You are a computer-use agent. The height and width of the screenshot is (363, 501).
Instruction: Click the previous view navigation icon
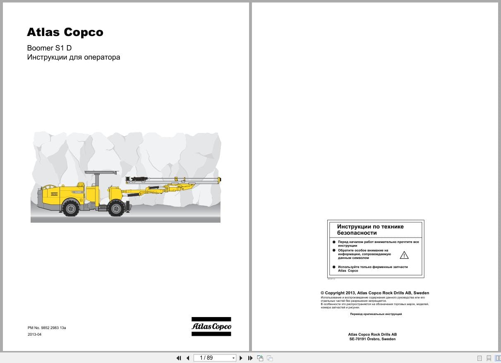[x=260, y=358]
